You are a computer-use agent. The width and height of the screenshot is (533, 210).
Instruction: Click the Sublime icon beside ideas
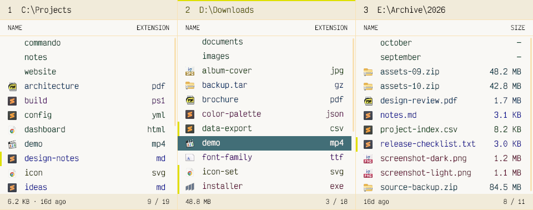(12, 188)
